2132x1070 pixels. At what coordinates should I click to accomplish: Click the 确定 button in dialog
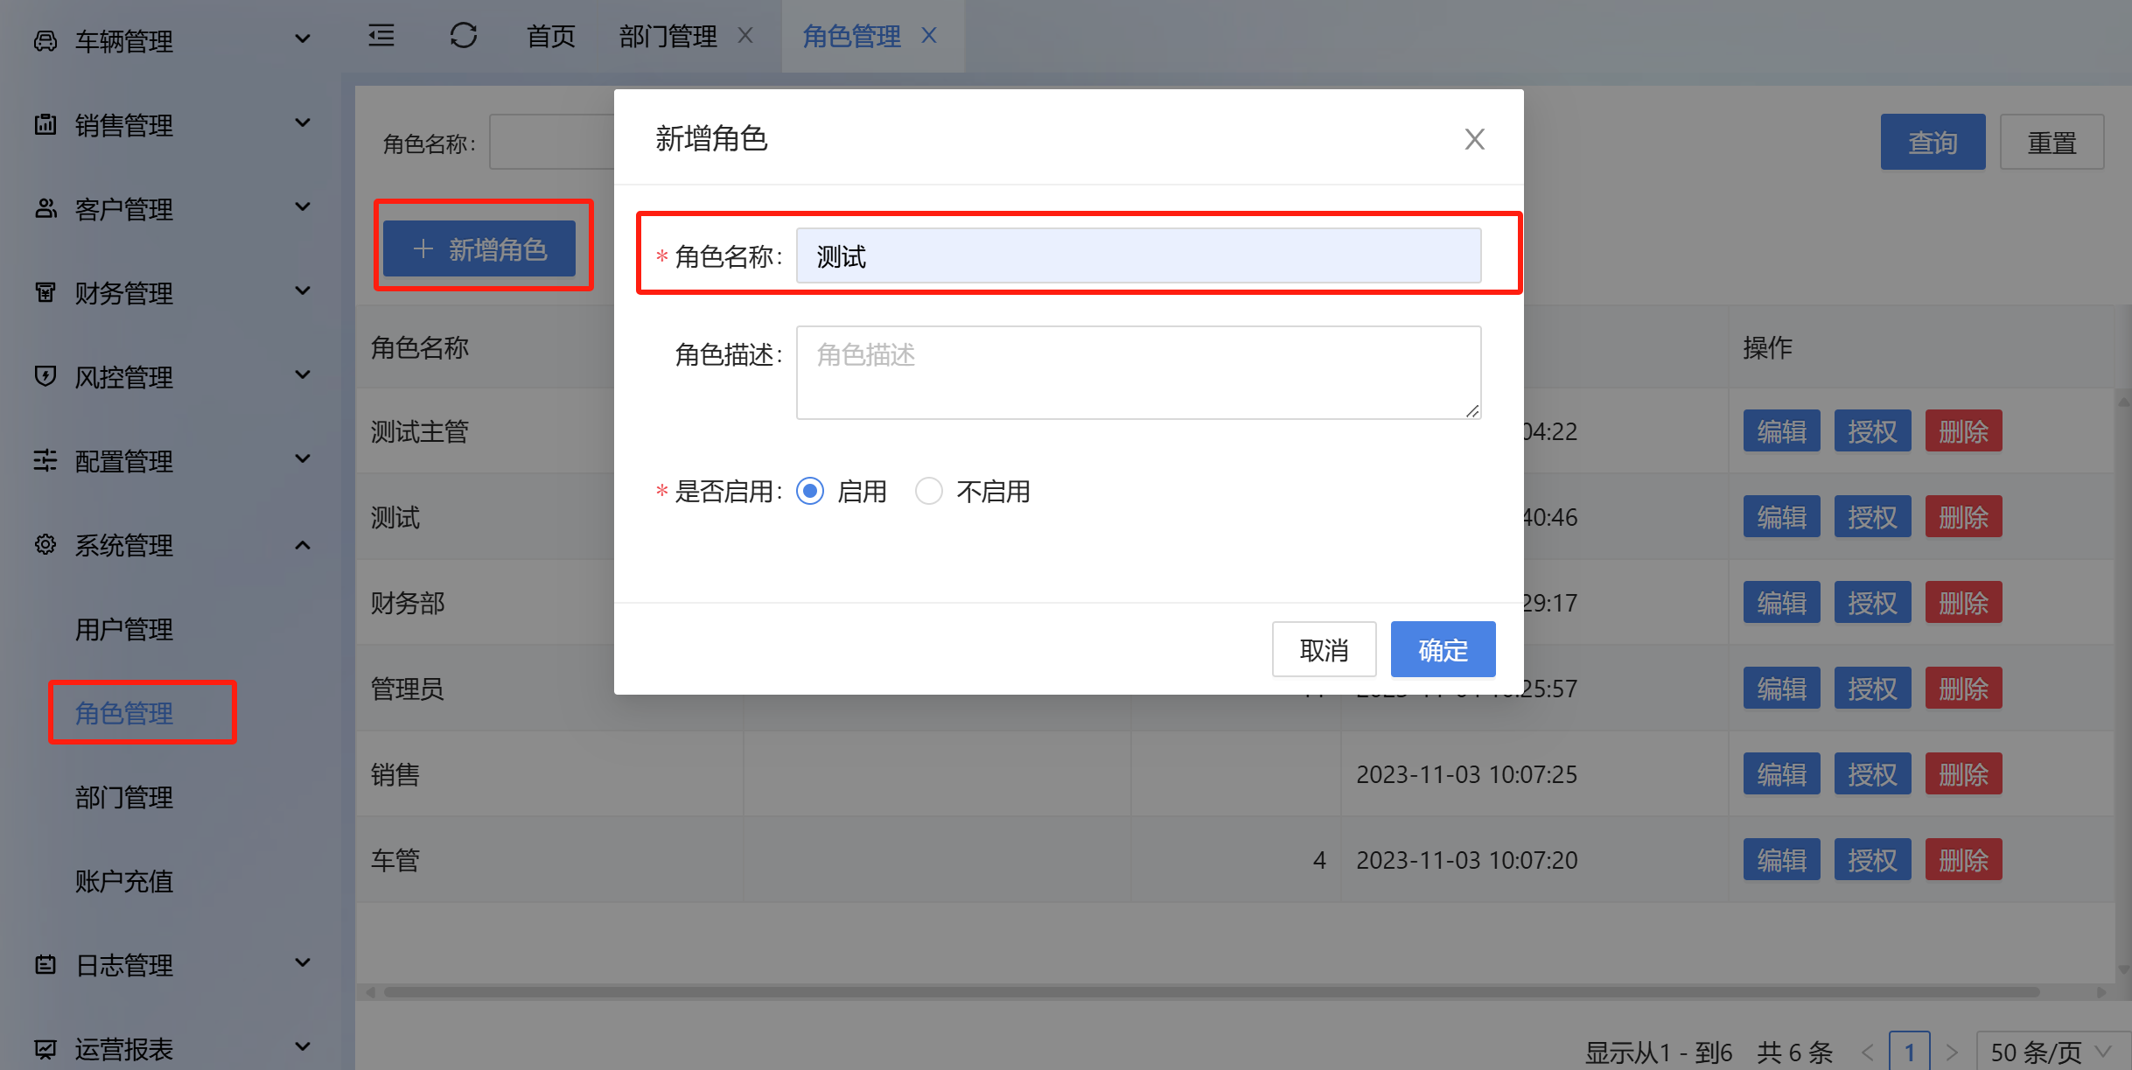click(1443, 650)
